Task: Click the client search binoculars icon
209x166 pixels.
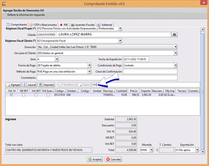Action: click(174, 35)
